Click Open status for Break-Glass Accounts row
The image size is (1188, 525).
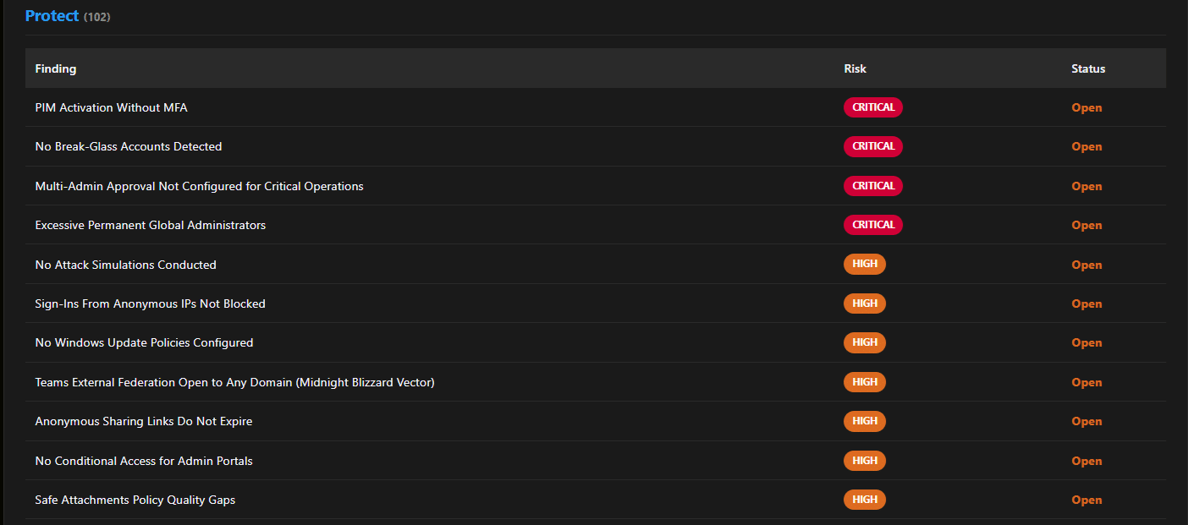tap(1086, 146)
